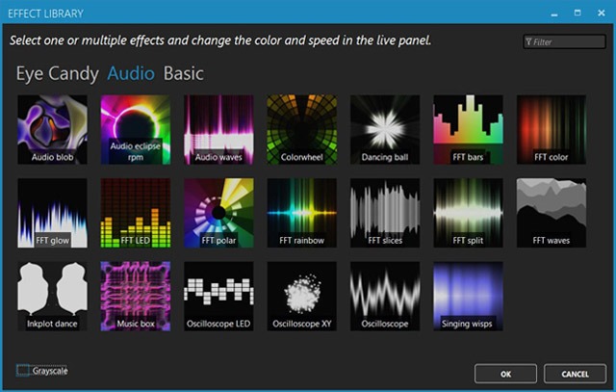Select the Dancing ball effect

pos(385,129)
